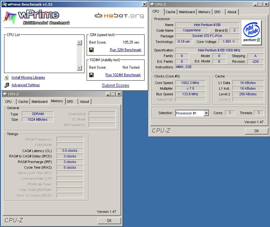Click the Core Voltage value '1.801 V'
The width and height of the screenshot is (270, 227).
pyautogui.click(x=229, y=41)
